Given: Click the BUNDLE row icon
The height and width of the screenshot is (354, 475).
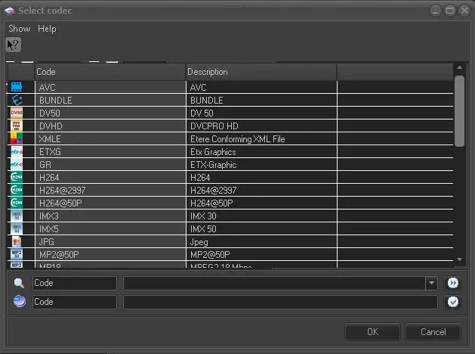Looking at the screenshot, I should click(17, 100).
